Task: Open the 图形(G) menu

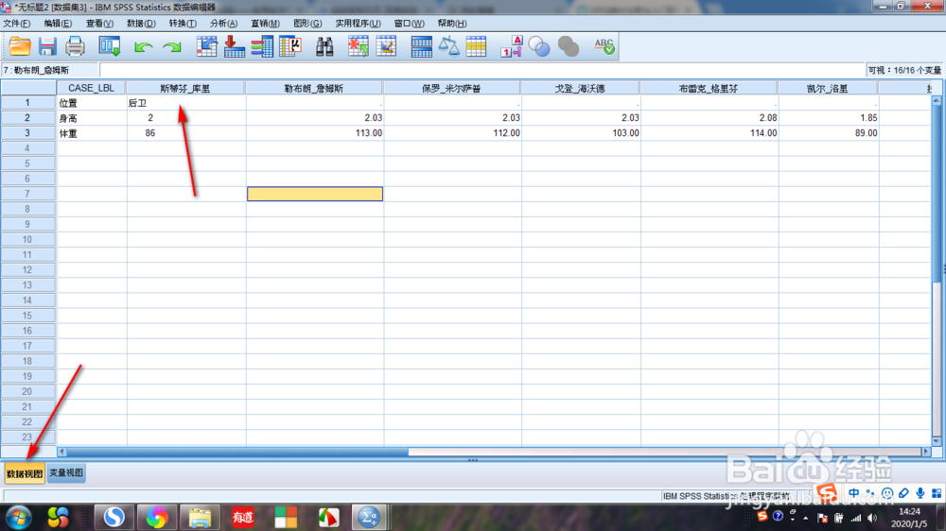Action: click(x=307, y=24)
